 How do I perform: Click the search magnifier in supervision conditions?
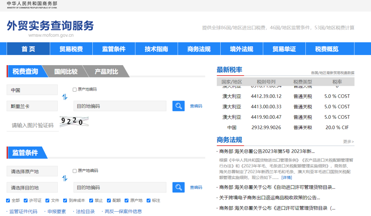click(x=178, y=187)
